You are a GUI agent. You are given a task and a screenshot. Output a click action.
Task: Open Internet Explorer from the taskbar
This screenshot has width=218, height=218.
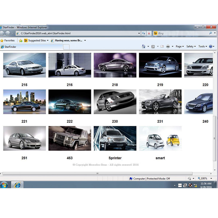(17, 185)
